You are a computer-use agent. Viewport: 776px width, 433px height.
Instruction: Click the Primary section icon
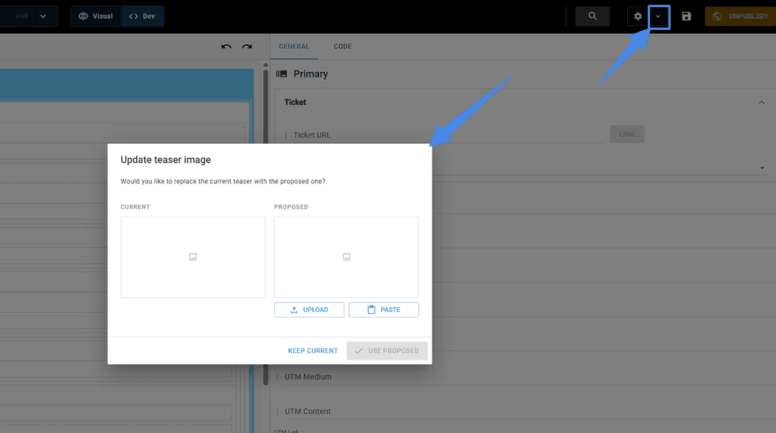click(282, 74)
